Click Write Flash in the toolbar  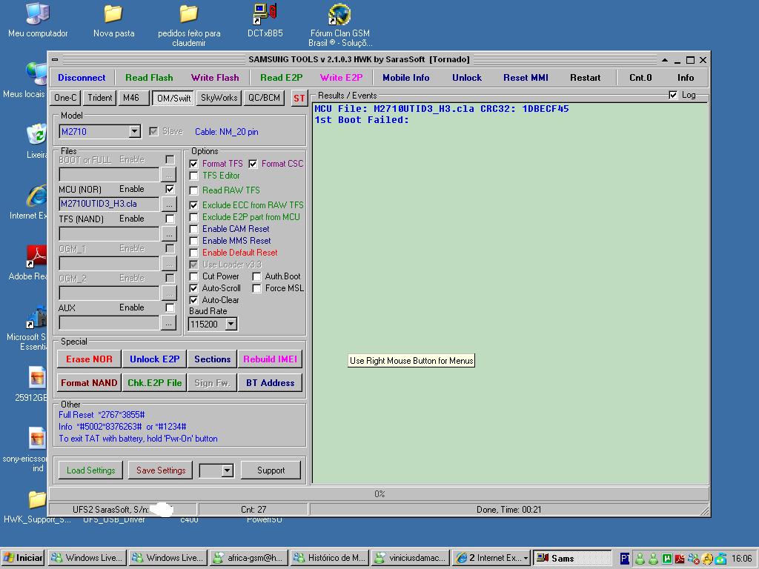pos(215,77)
